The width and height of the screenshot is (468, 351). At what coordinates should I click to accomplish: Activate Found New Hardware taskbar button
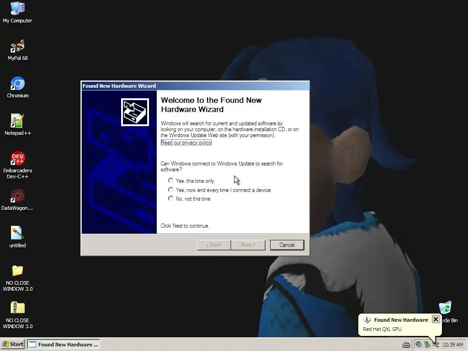point(63,345)
